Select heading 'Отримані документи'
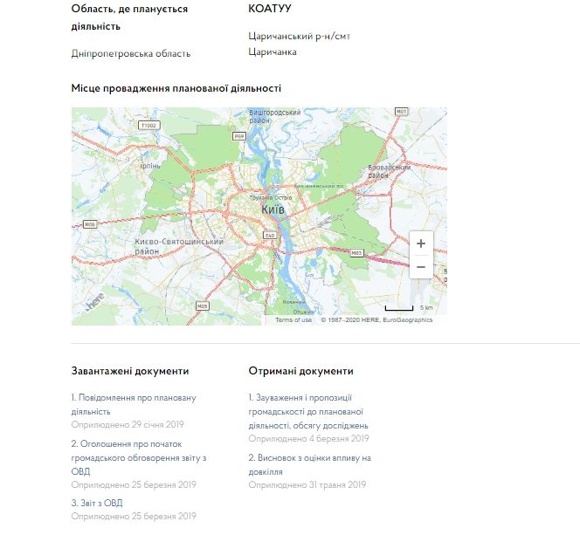Image resolution: width=580 pixels, height=535 pixels. click(x=300, y=371)
